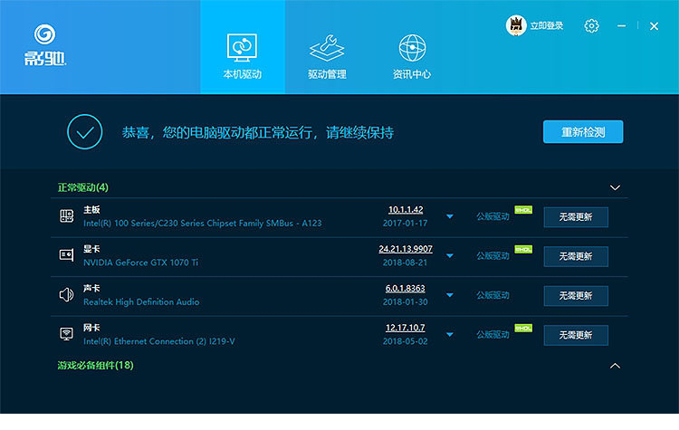Click the user avatar icon
679x430 pixels.
(516, 26)
